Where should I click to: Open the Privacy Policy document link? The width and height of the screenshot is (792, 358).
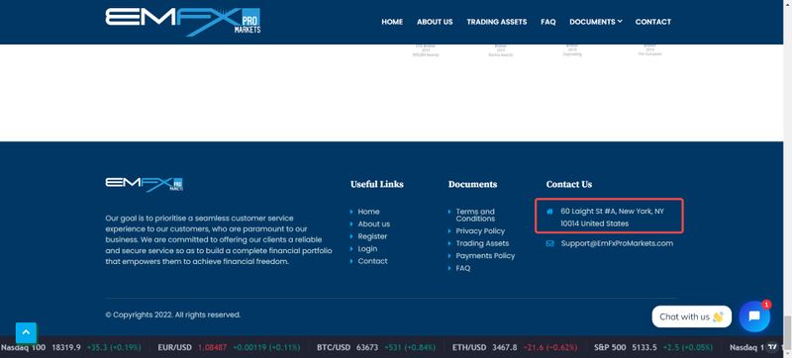480,231
